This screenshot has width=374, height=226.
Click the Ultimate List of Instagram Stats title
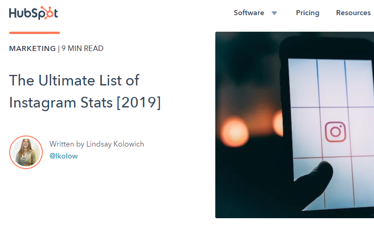point(74,80)
